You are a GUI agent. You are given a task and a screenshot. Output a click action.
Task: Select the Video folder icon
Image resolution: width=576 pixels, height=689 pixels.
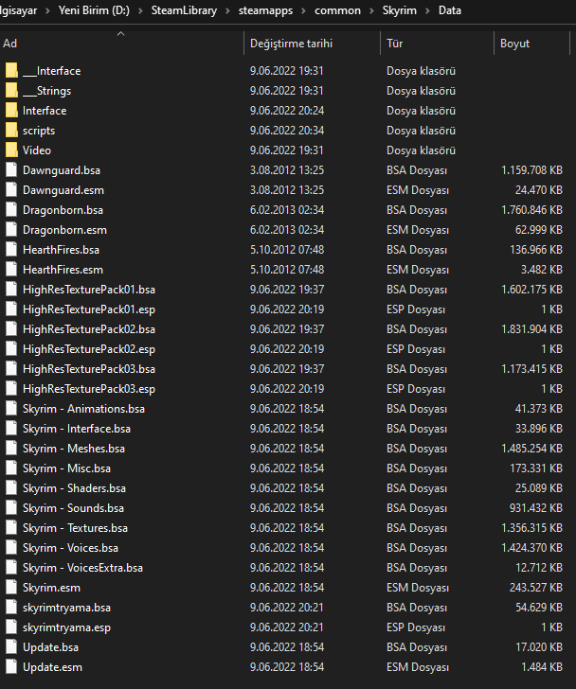pyautogui.click(x=11, y=150)
